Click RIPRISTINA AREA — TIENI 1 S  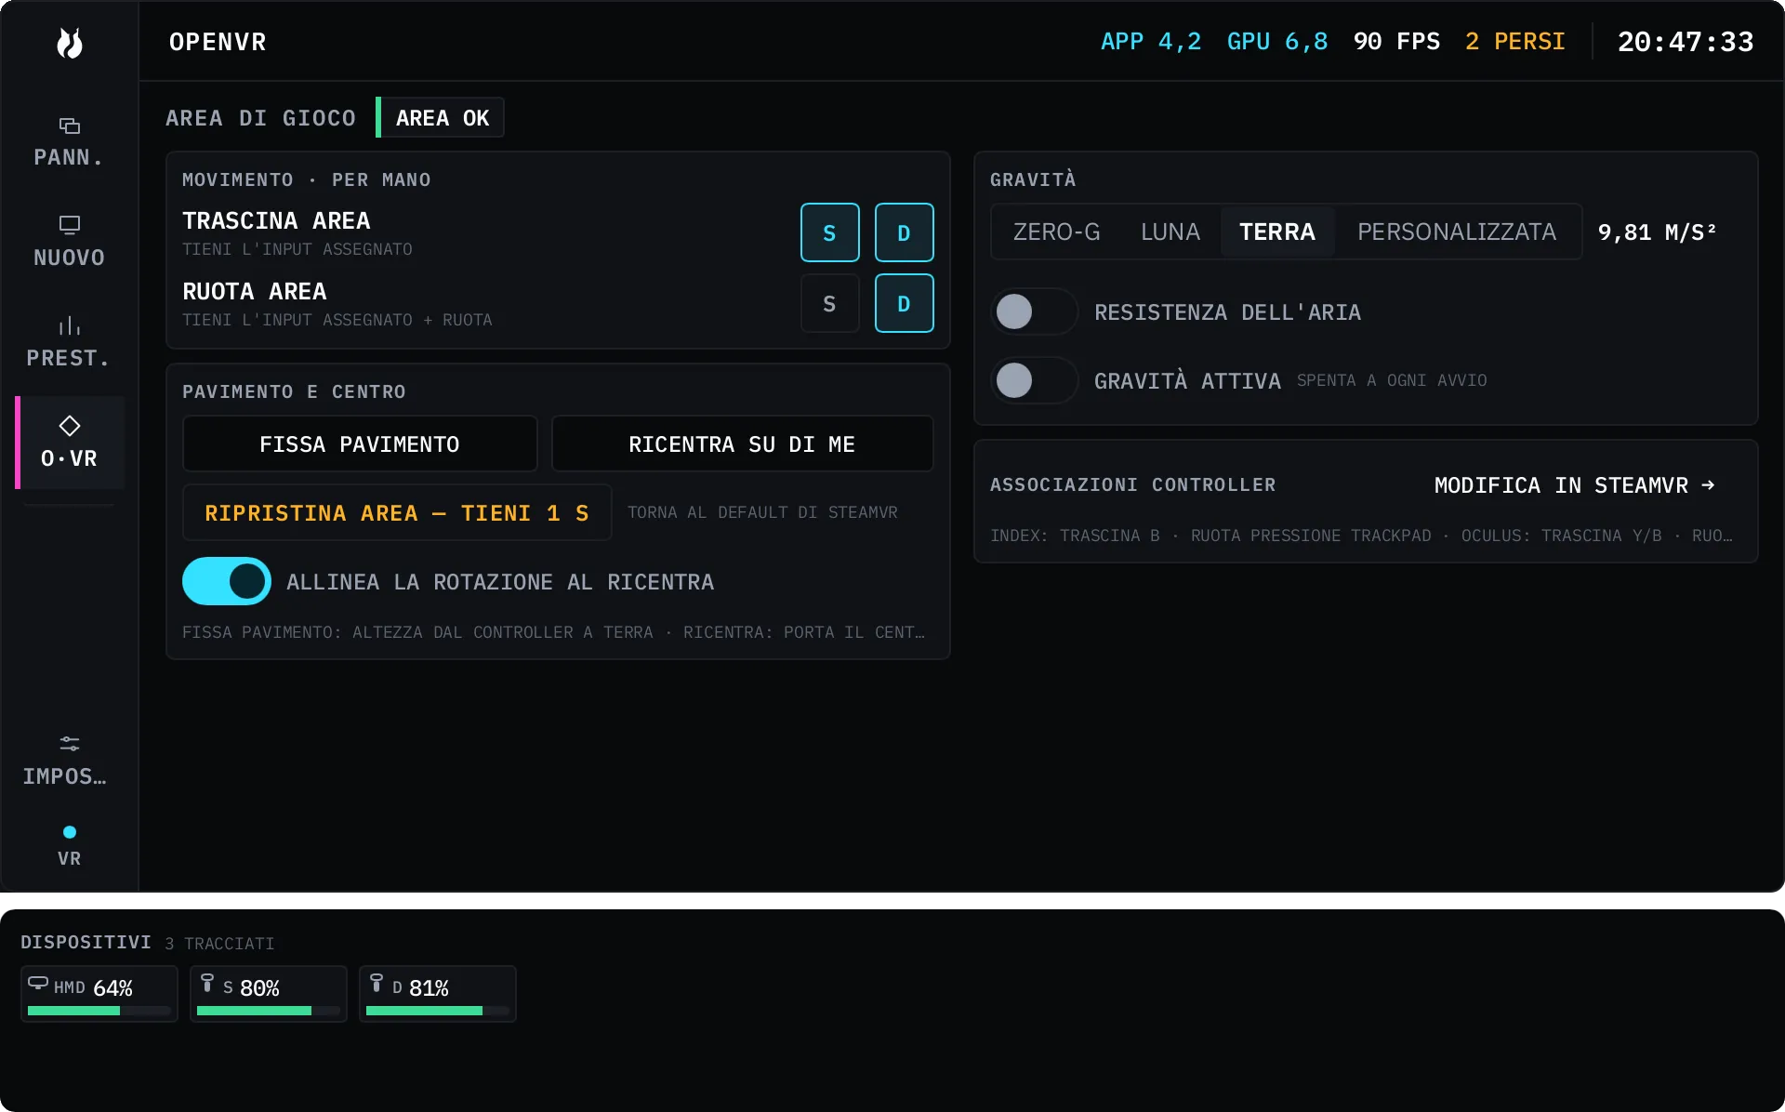[x=397, y=513]
